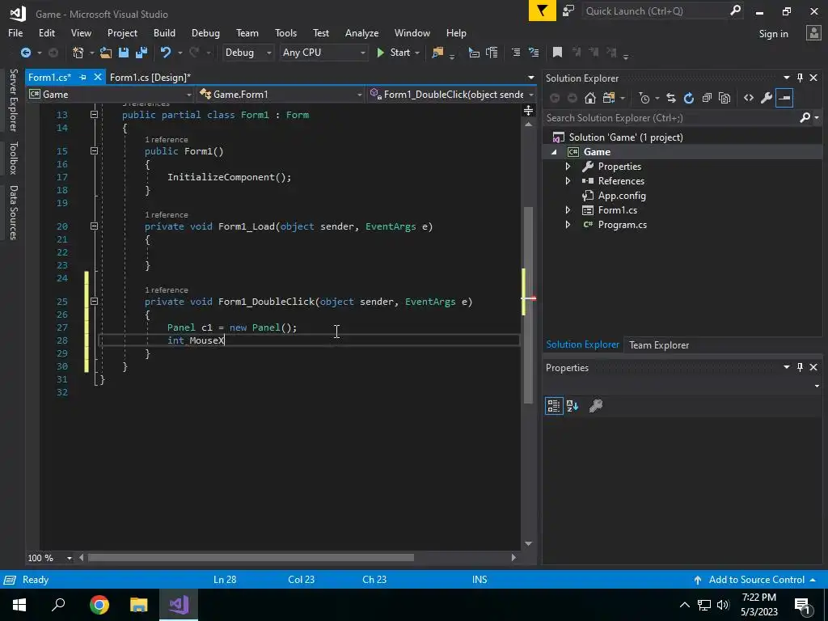828x621 pixels.
Task: Click the Collapse All icon in Solution Explorer
Action: click(x=707, y=98)
